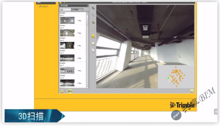Choose the measure distance line tool
The height and width of the screenshot is (126, 220).
pyautogui.click(x=93, y=29)
